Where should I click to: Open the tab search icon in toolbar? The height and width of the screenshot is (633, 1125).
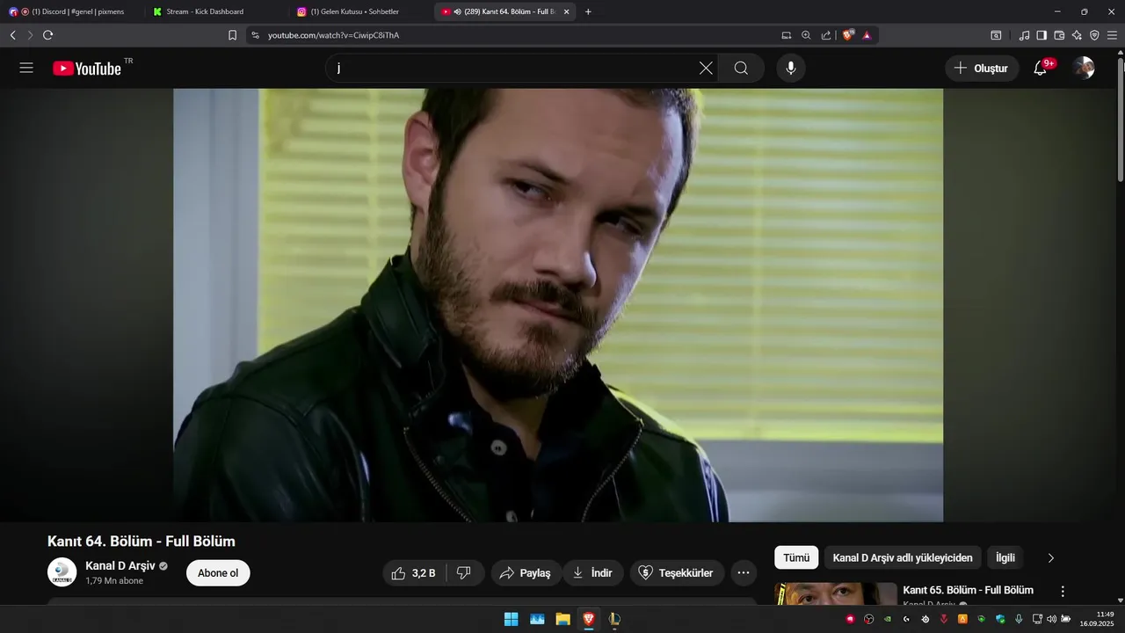(996, 35)
